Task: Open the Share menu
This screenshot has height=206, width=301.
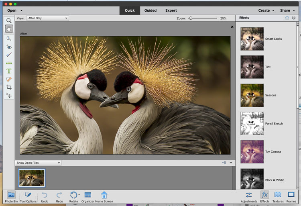Action: point(287,10)
